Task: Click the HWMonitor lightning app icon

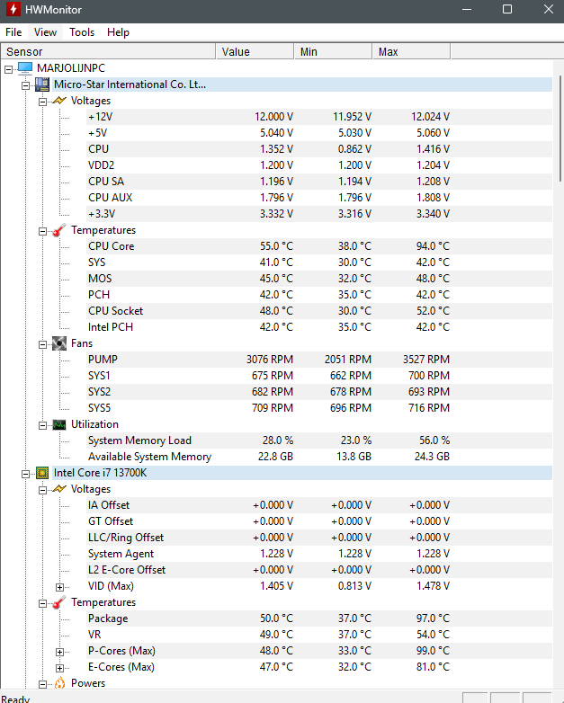Action: point(13,9)
